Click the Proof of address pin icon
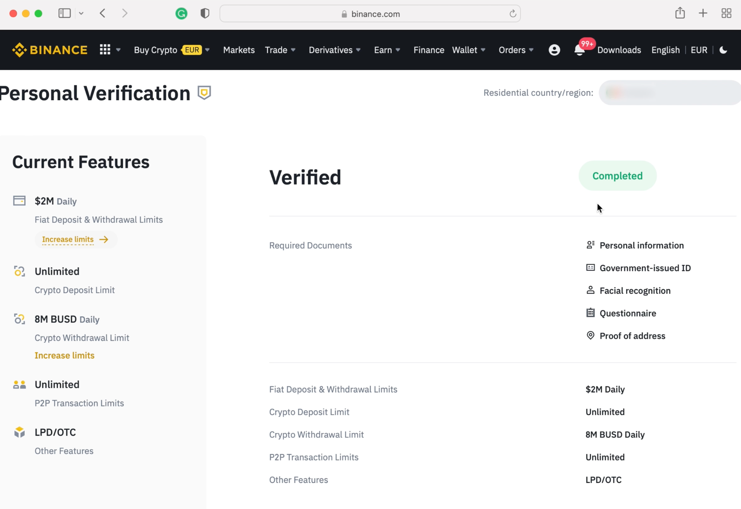 (x=590, y=335)
